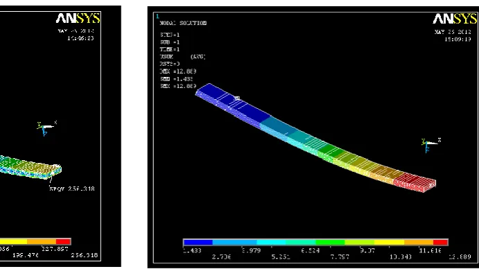The width and height of the screenshot is (479, 269).
Task: Click the ANSYS logo in the left plot
Action: (x=78, y=18)
